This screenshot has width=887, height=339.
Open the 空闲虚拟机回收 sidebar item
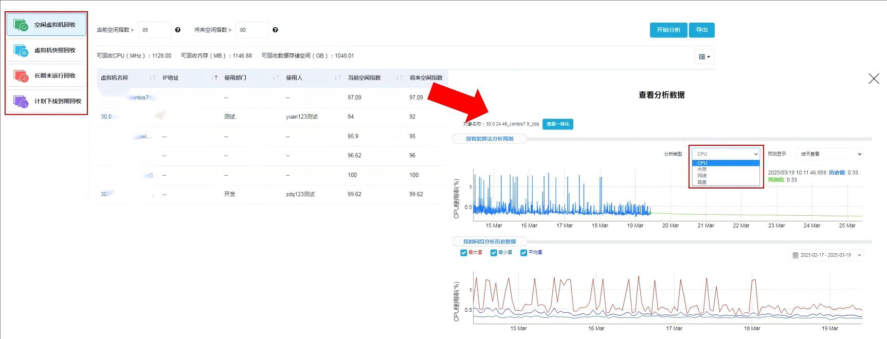click(x=46, y=25)
